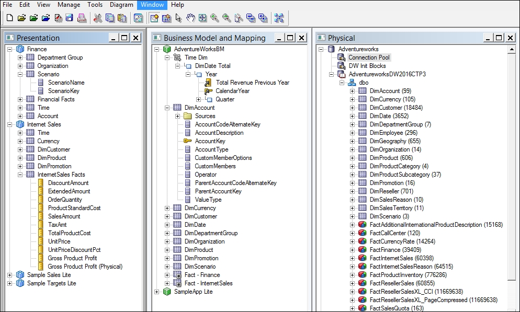Close the Physical pane

pos(511,38)
